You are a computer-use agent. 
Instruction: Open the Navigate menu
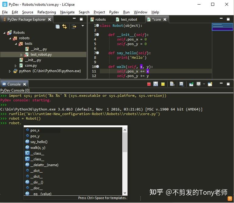[67, 12]
